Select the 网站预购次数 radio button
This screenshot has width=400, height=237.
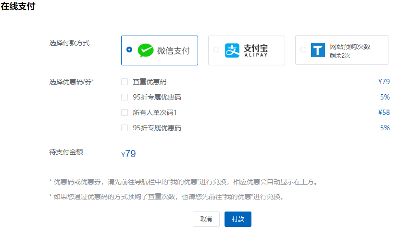click(x=303, y=50)
